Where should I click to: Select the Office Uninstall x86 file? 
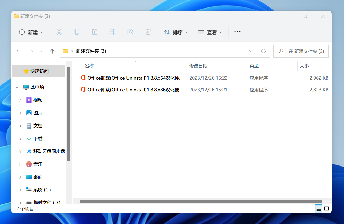click(x=135, y=90)
